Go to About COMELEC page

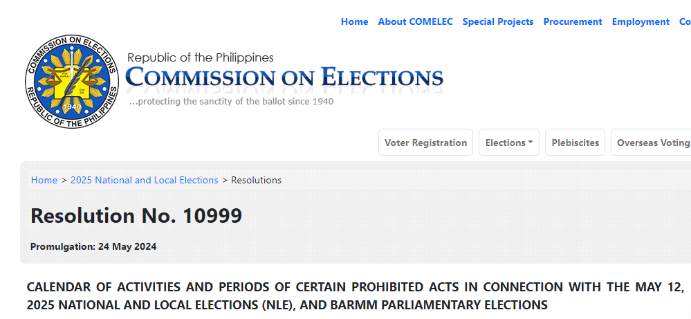(x=415, y=21)
